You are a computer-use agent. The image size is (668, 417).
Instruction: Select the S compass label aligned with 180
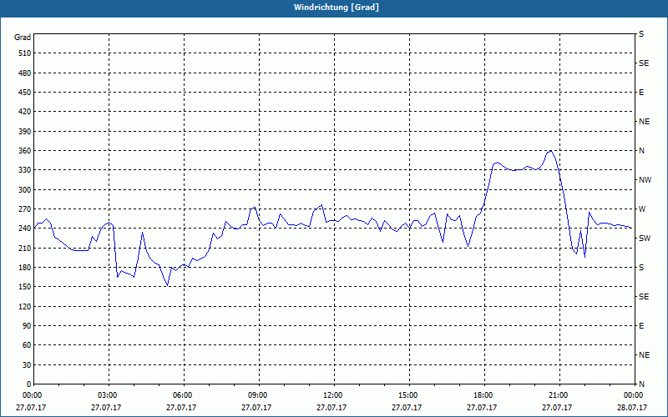tap(641, 268)
